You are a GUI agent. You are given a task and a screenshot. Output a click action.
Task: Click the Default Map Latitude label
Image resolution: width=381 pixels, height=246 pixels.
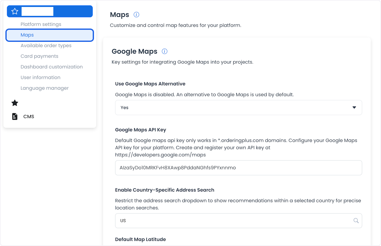click(x=140, y=239)
